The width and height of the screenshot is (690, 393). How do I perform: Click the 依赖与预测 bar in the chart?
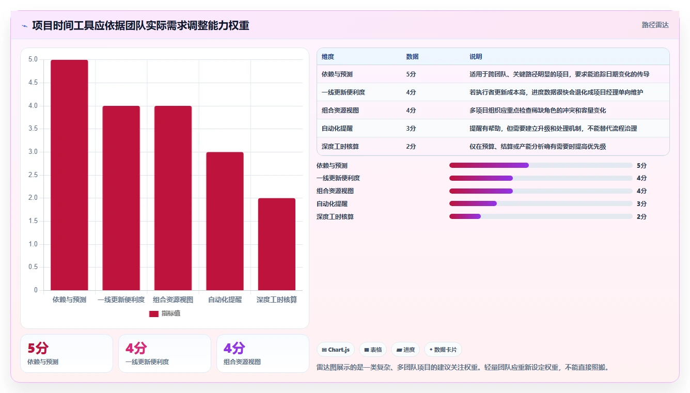[x=69, y=175]
